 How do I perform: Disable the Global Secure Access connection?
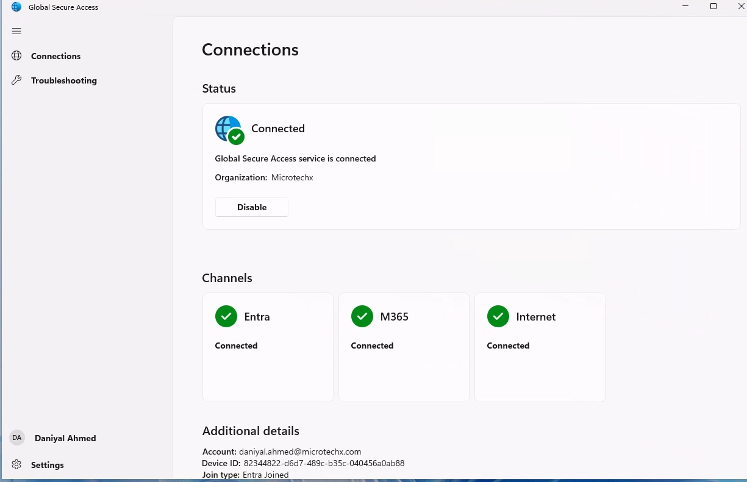pos(251,207)
